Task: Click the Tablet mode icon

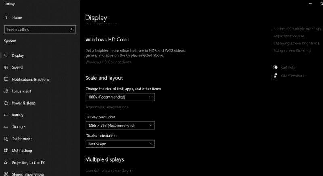Action: coord(6,139)
